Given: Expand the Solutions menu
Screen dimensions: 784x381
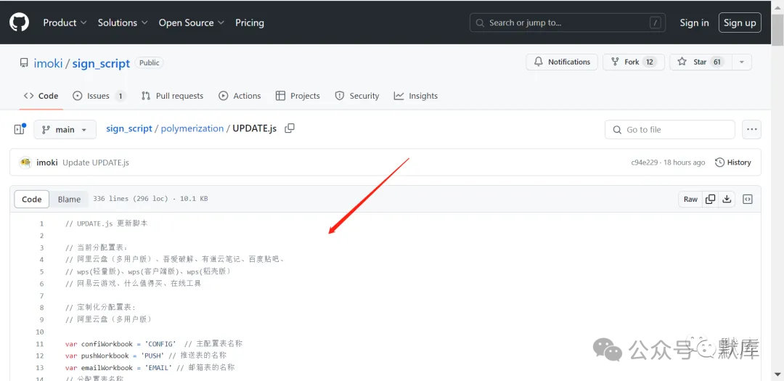Looking at the screenshot, I should 123,22.
